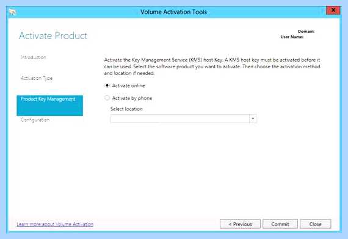Select the Activate online radio button

pos(107,85)
